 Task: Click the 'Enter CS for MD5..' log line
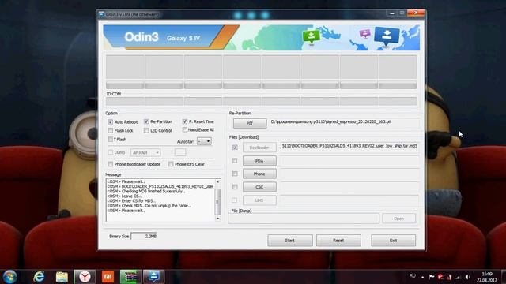point(131,201)
